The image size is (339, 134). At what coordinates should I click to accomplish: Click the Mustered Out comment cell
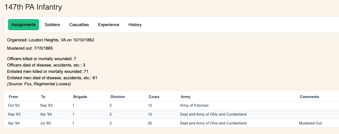(310, 123)
